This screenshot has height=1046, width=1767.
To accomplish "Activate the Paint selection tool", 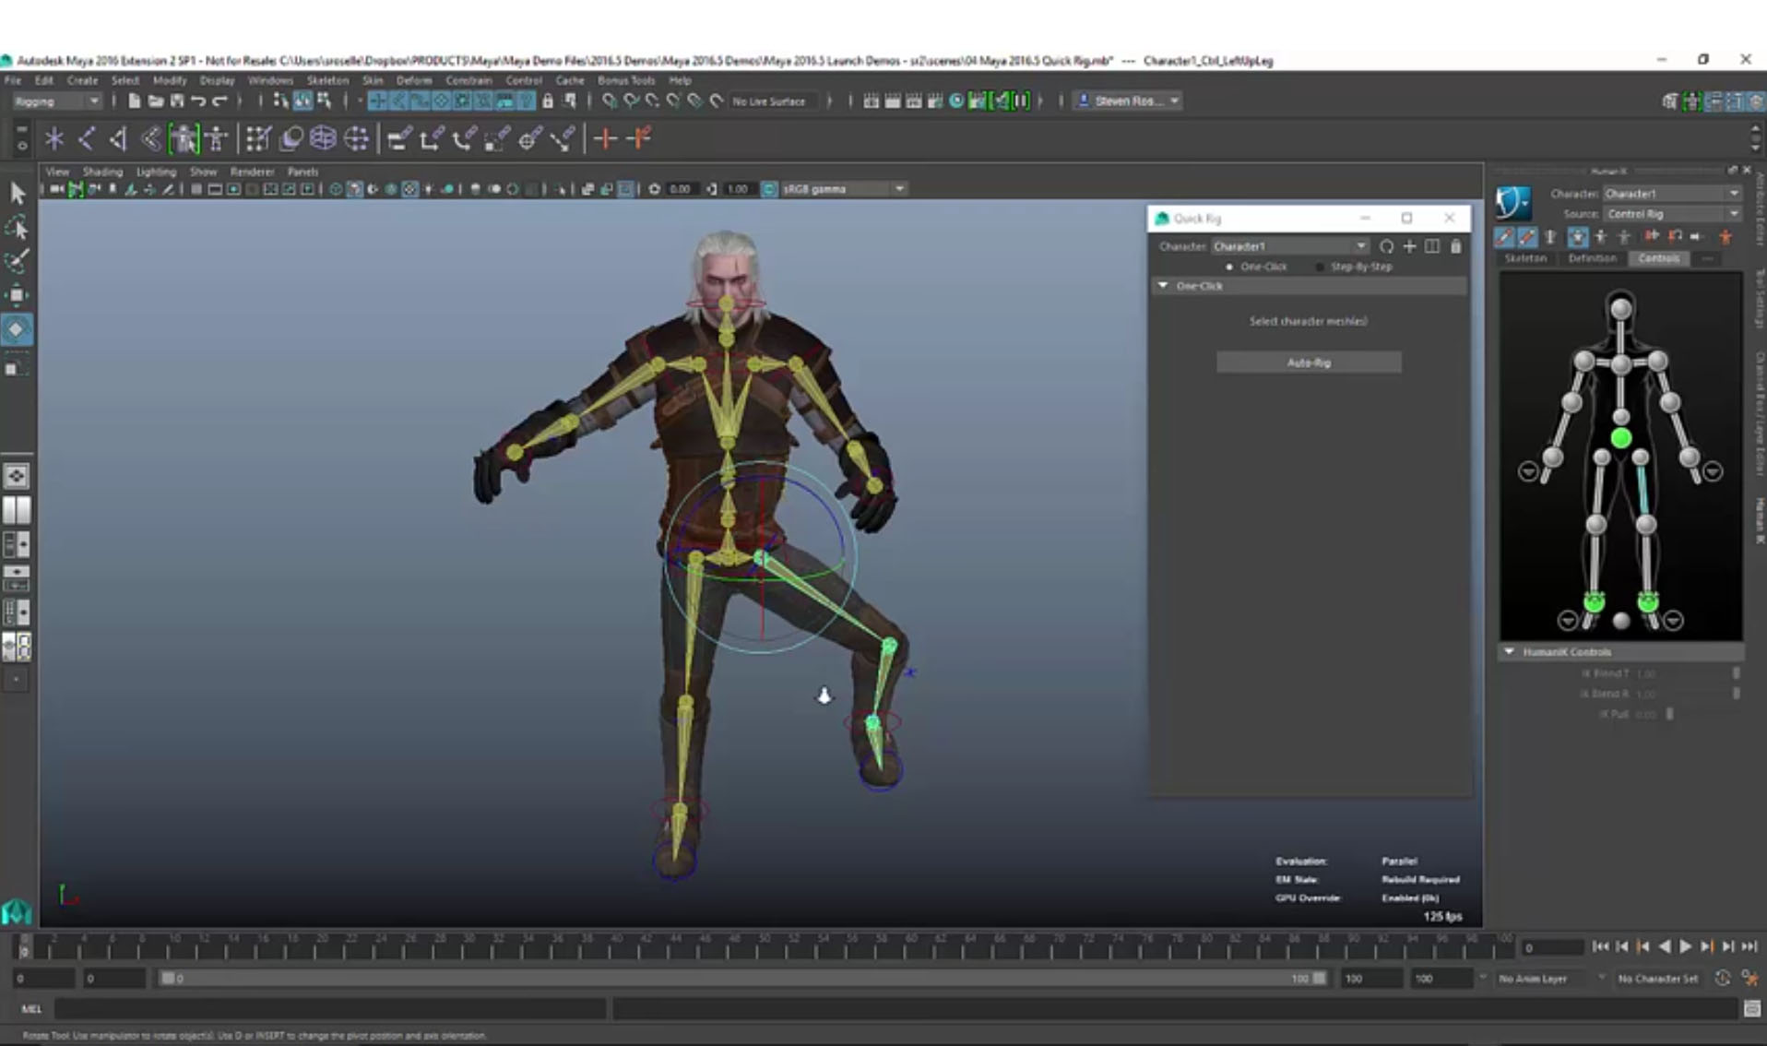I will [17, 261].
